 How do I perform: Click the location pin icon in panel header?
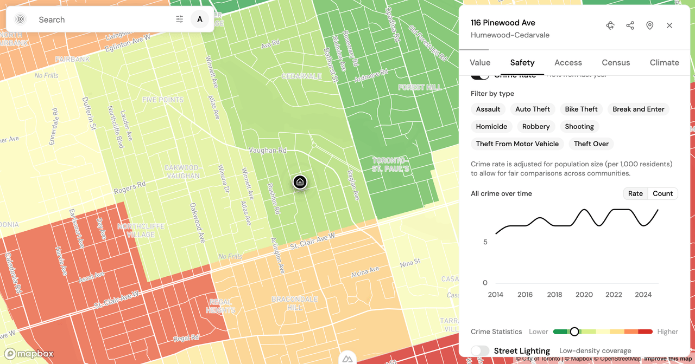click(x=649, y=25)
